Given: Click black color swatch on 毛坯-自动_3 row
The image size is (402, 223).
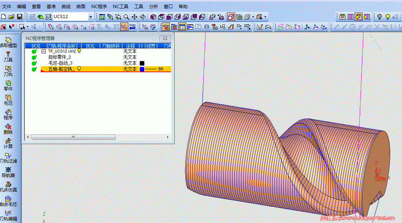Looking at the screenshot, I should (x=142, y=63).
